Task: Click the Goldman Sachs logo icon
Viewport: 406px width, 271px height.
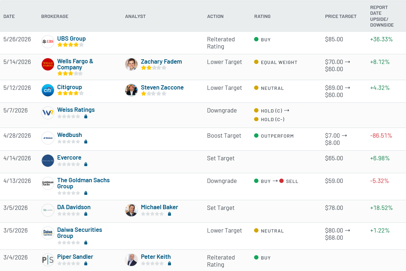Action: point(48,183)
